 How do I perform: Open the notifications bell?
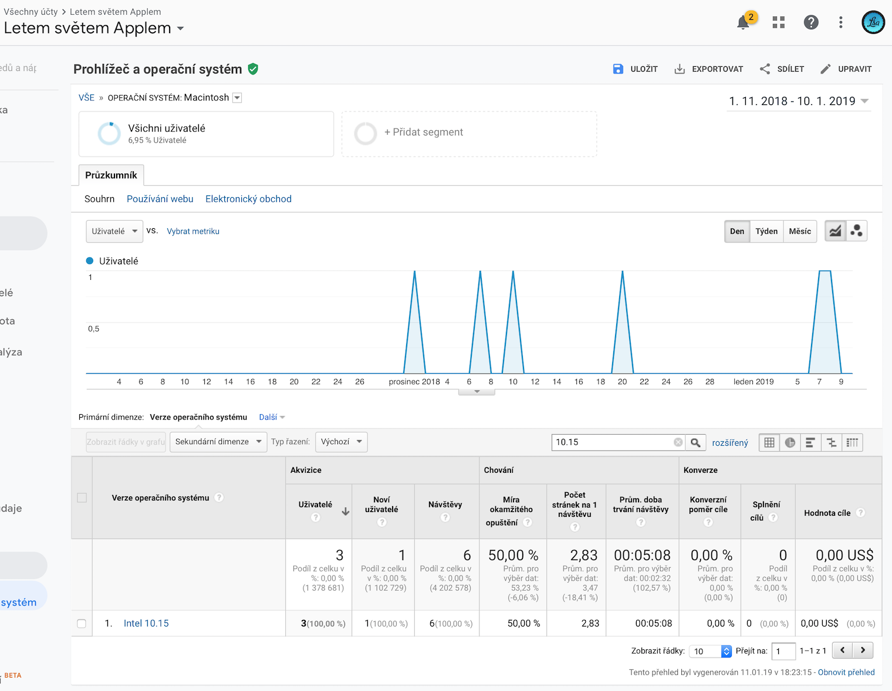pos(743,22)
